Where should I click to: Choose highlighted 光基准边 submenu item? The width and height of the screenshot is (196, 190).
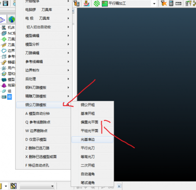click(93, 139)
